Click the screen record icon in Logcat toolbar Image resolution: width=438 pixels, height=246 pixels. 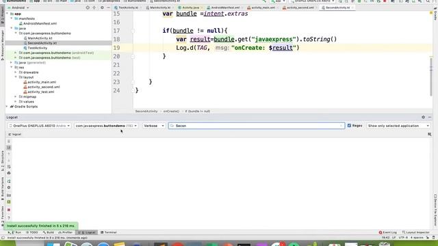tap(9, 202)
